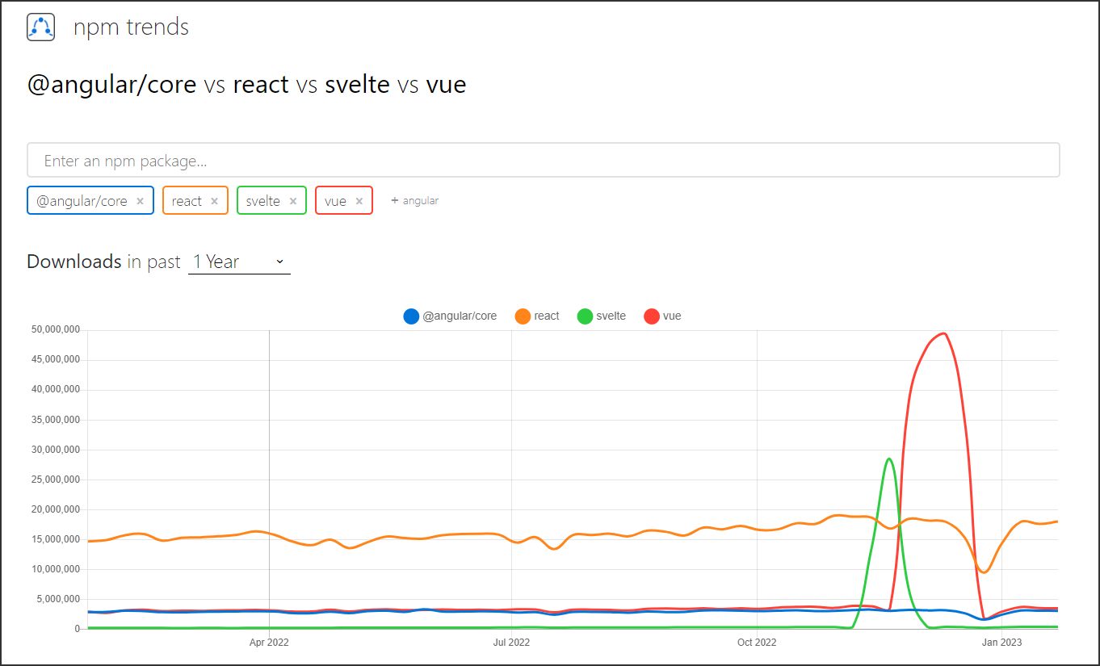The height and width of the screenshot is (666, 1100).
Task: Click the 'Jan 2023' axis label
Action: (x=1001, y=643)
